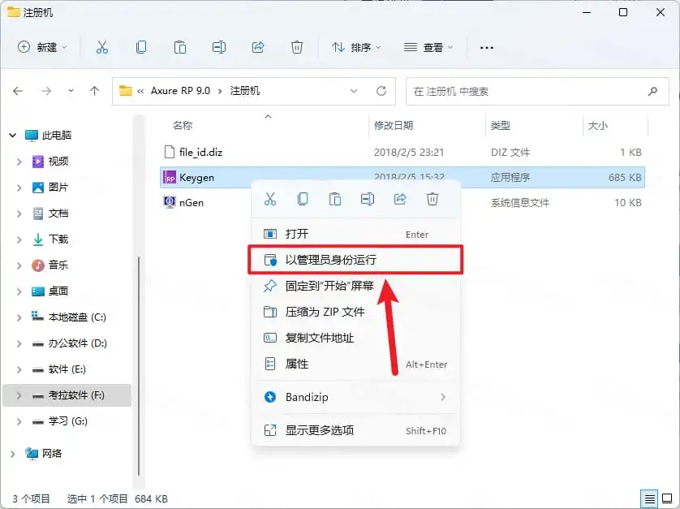Click the Cut scissors icon in the context menu
Viewport: 680px width, 509px height.
coord(270,199)
